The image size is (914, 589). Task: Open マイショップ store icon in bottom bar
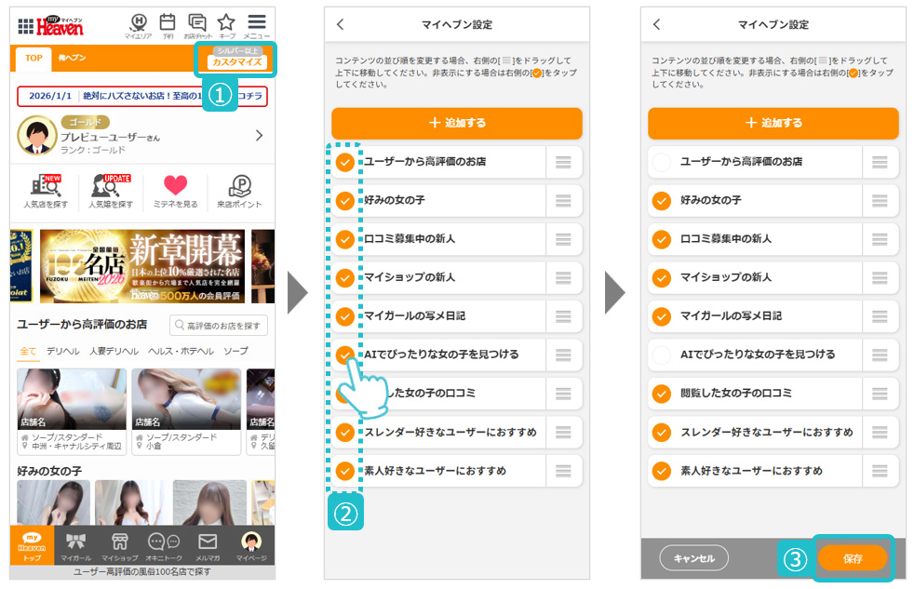[119, 546]
